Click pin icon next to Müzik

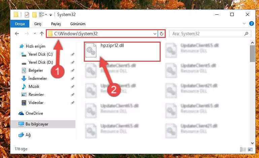point(72,87)
